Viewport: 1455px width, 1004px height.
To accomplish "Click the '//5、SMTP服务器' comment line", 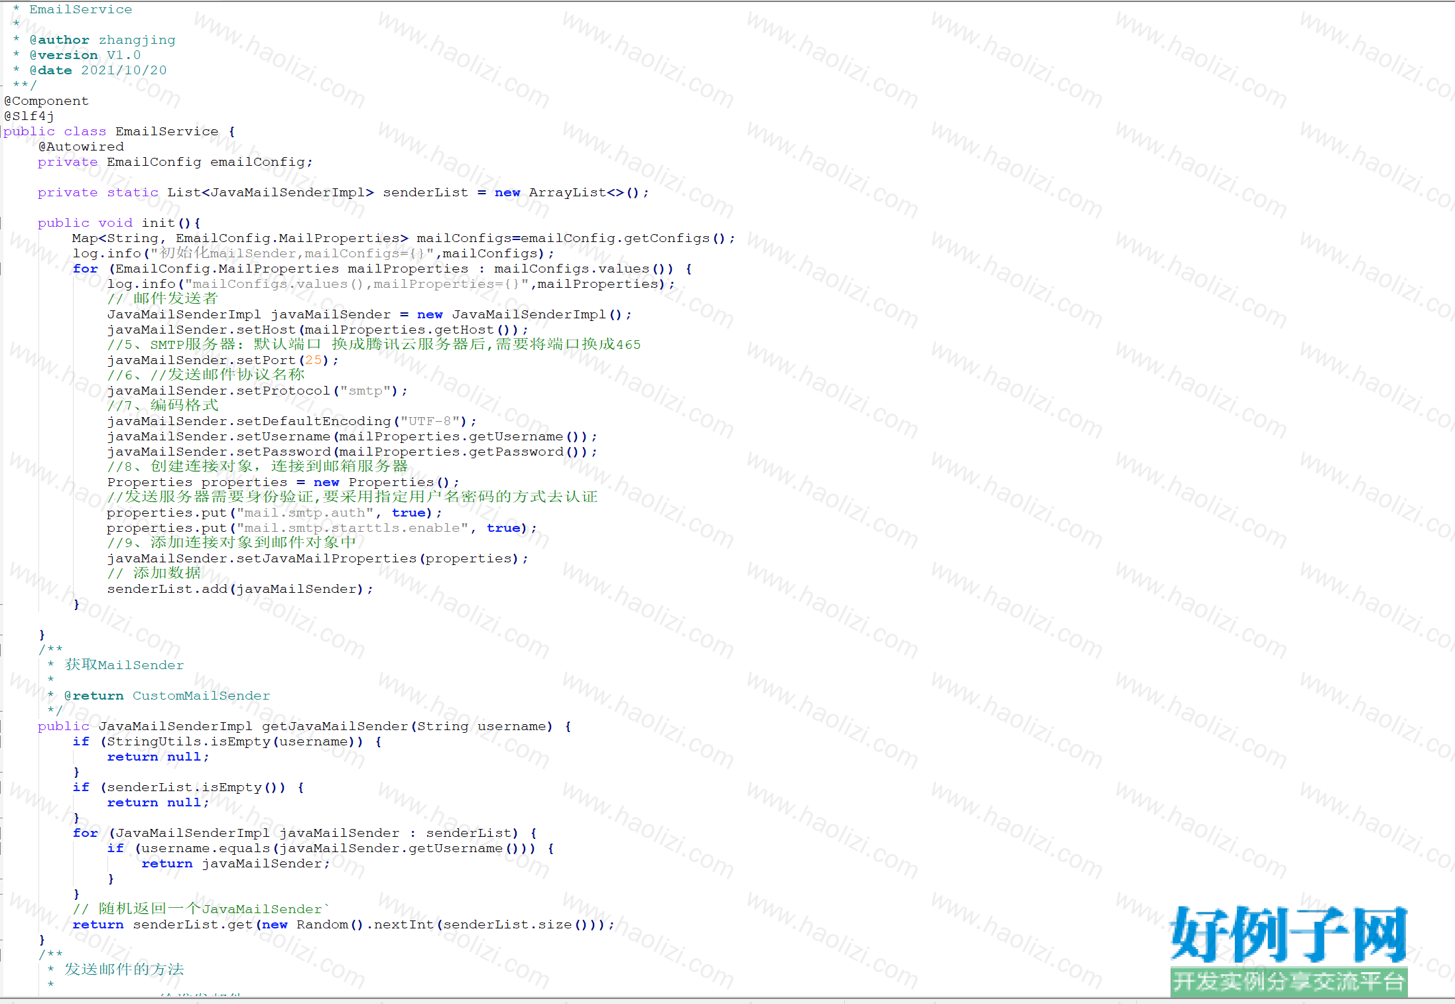I will point(374,344).
